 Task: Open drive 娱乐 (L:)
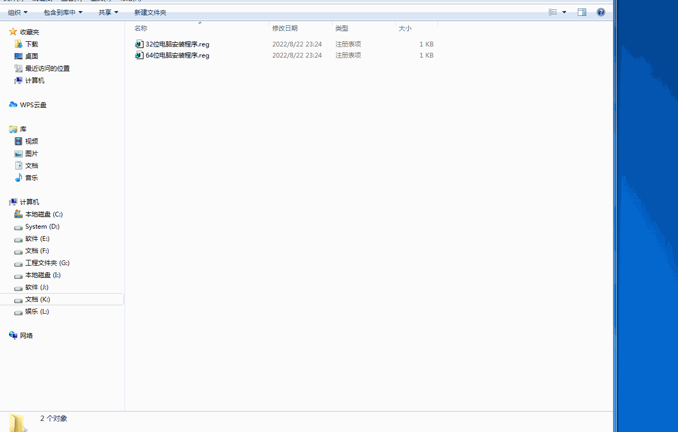click(32, 311)
